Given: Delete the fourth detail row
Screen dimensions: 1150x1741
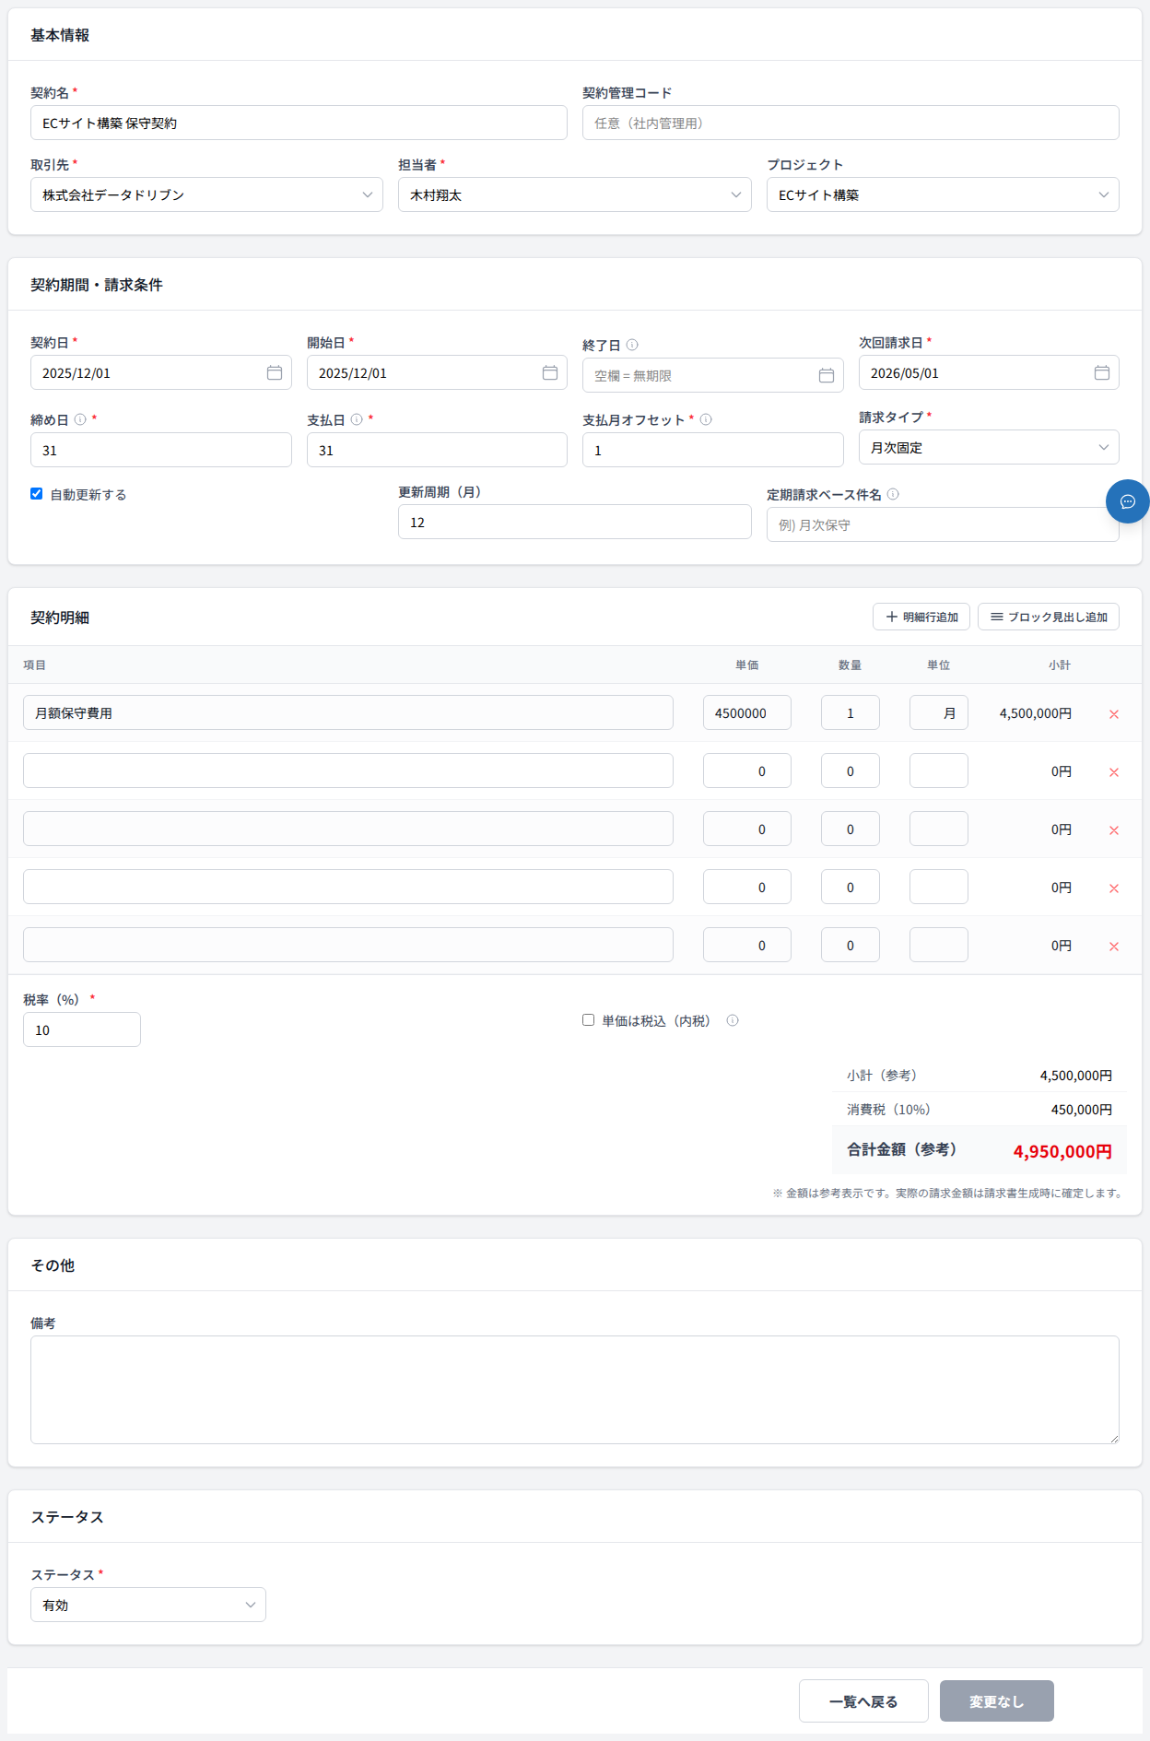Looking at the screenshot, I should (1114, 888).
